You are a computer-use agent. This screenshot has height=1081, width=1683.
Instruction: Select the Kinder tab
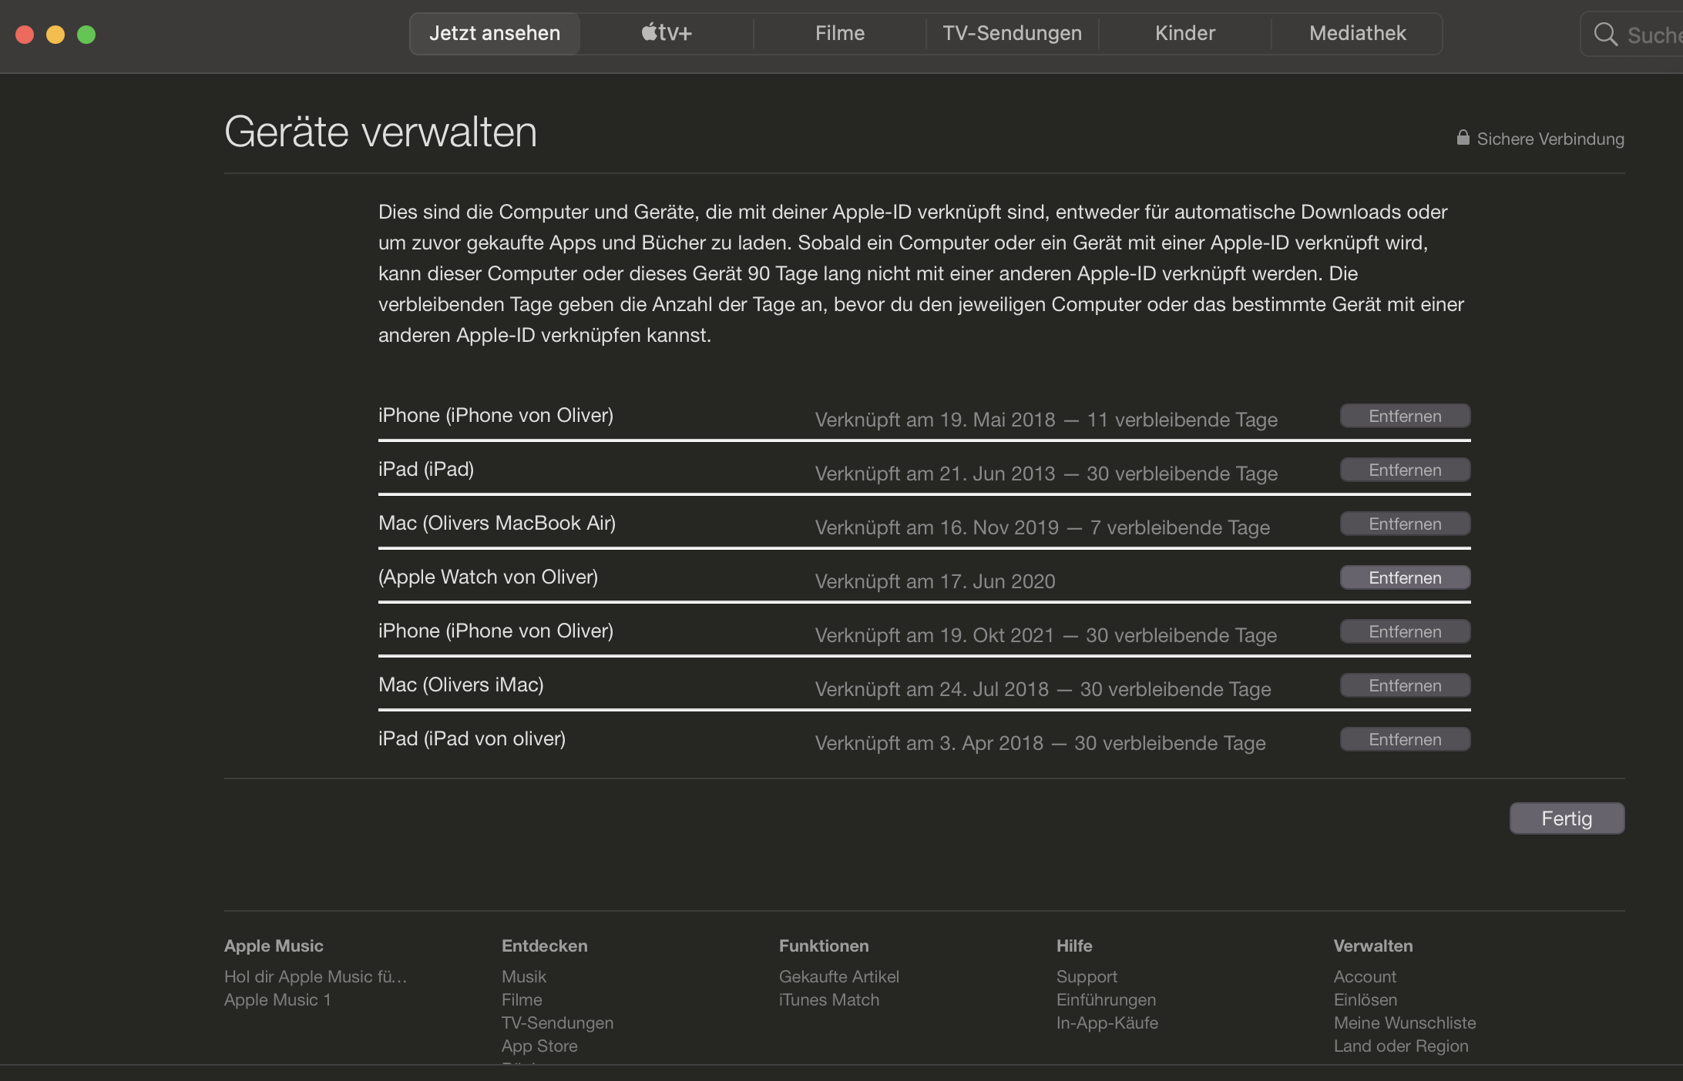coord(1184,34)
